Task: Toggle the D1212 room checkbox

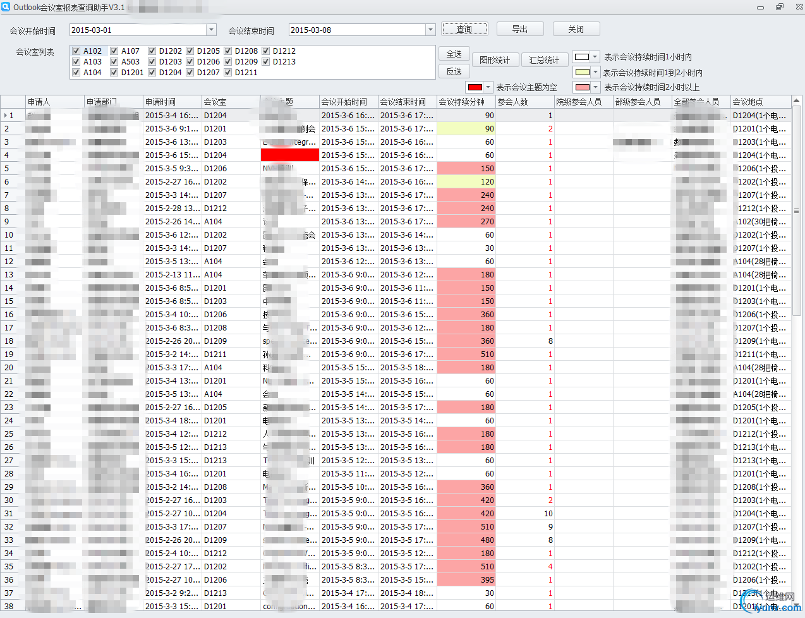Action: pyautogui.click(x=266, y=51)
